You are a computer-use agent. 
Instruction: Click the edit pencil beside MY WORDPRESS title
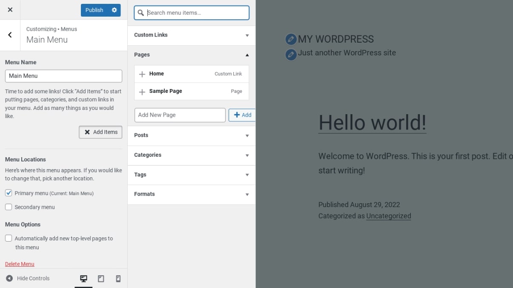coord(291,39)
